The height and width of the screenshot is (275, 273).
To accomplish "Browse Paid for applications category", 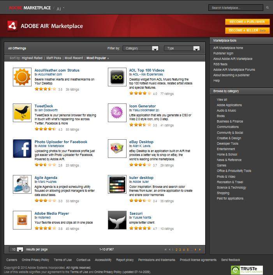I will tap(230, 198).
